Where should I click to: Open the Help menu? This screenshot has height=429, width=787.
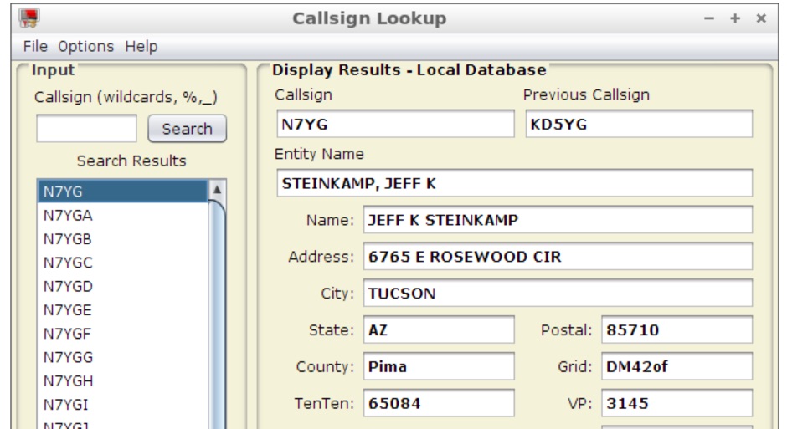[141, 46]
